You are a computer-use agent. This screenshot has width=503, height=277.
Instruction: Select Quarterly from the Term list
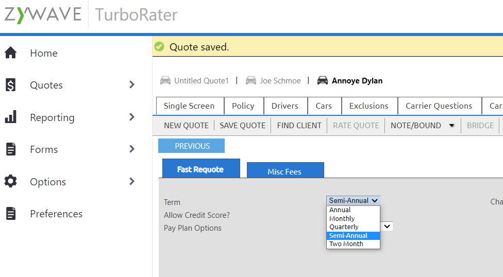pos(353,227)
